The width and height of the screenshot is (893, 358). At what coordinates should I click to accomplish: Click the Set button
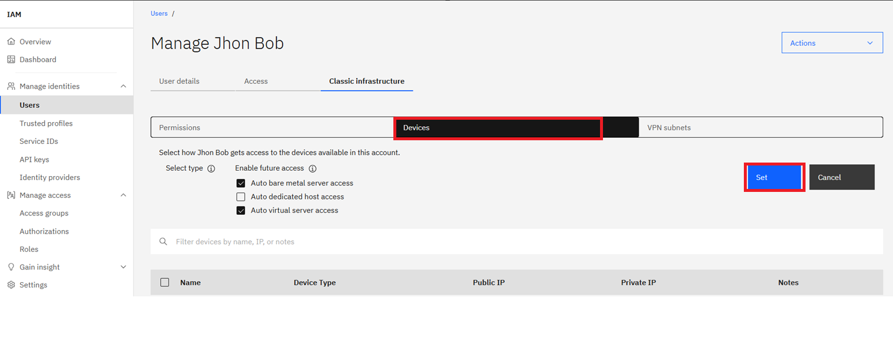point(774,177)
